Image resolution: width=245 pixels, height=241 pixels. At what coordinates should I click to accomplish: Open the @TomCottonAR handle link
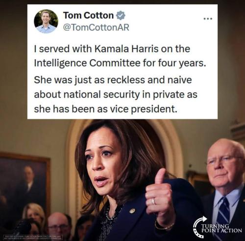click(96, 27)
